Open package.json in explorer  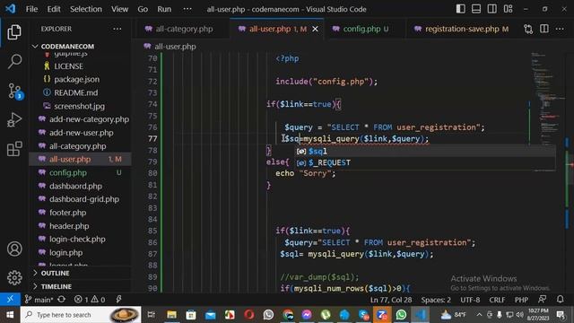80,80
